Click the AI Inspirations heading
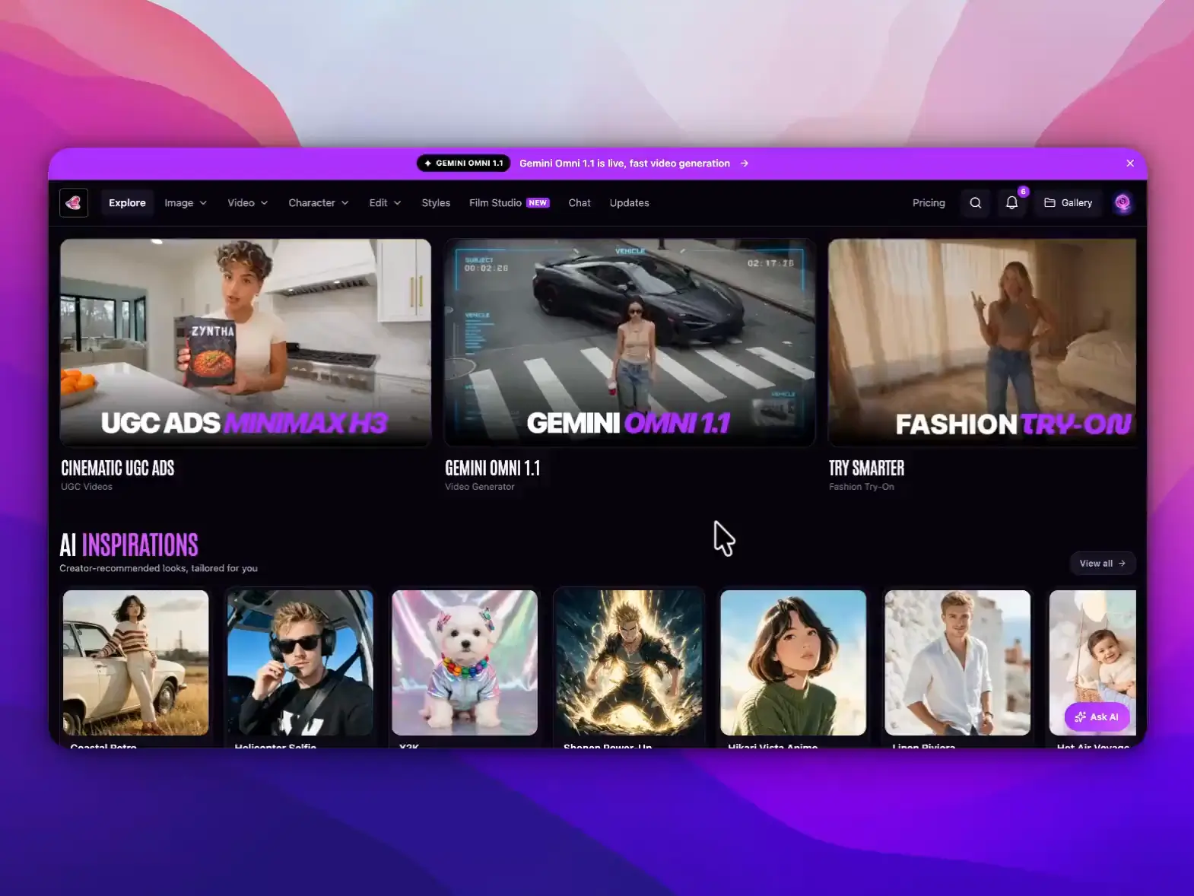 (x=129, y=545)
